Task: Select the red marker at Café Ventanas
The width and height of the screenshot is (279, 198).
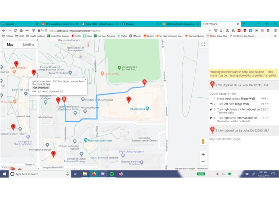Action: pos(16,64)
